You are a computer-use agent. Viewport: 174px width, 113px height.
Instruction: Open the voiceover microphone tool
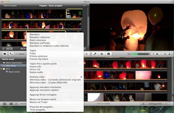tap(95, 54)
